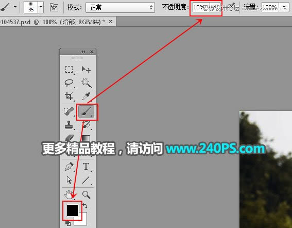
Task: Collapse the toolbox with double-arrow button
Action: (83, 52)
